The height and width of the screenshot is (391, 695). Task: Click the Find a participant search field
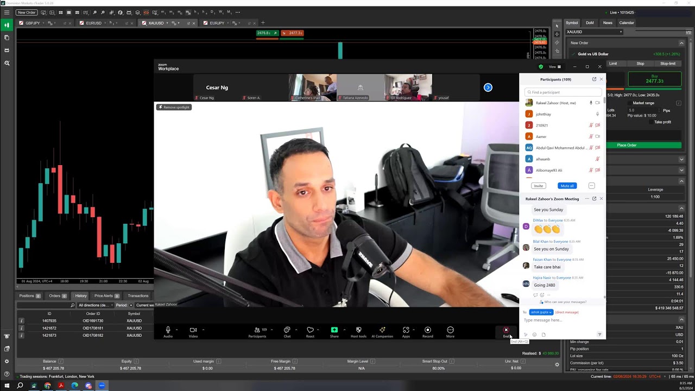(x=563, y=92)
